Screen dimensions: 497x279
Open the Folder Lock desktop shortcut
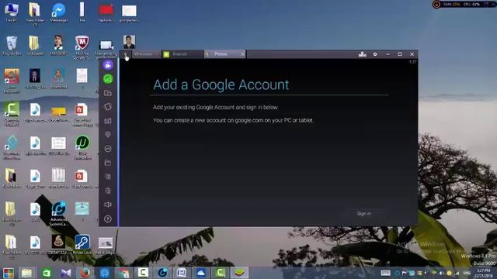point(82,245)
